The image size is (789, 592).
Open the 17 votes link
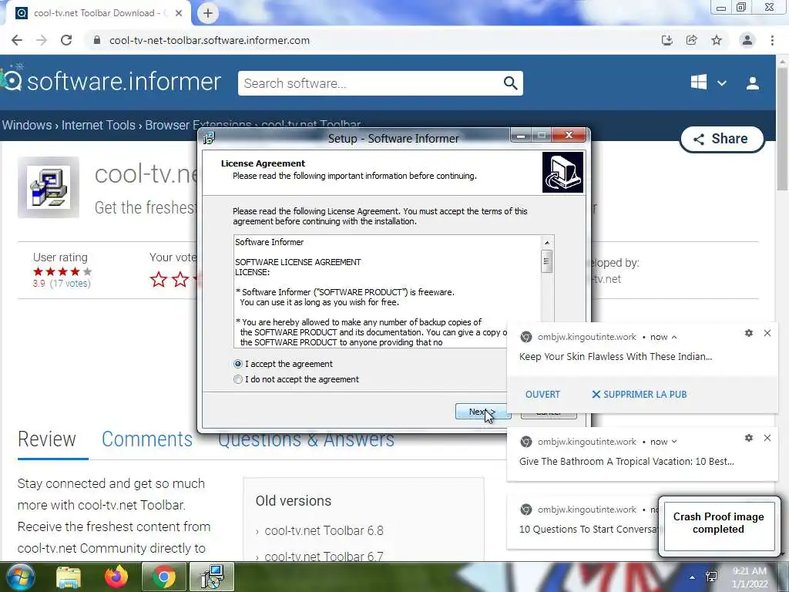coord(70,284)
